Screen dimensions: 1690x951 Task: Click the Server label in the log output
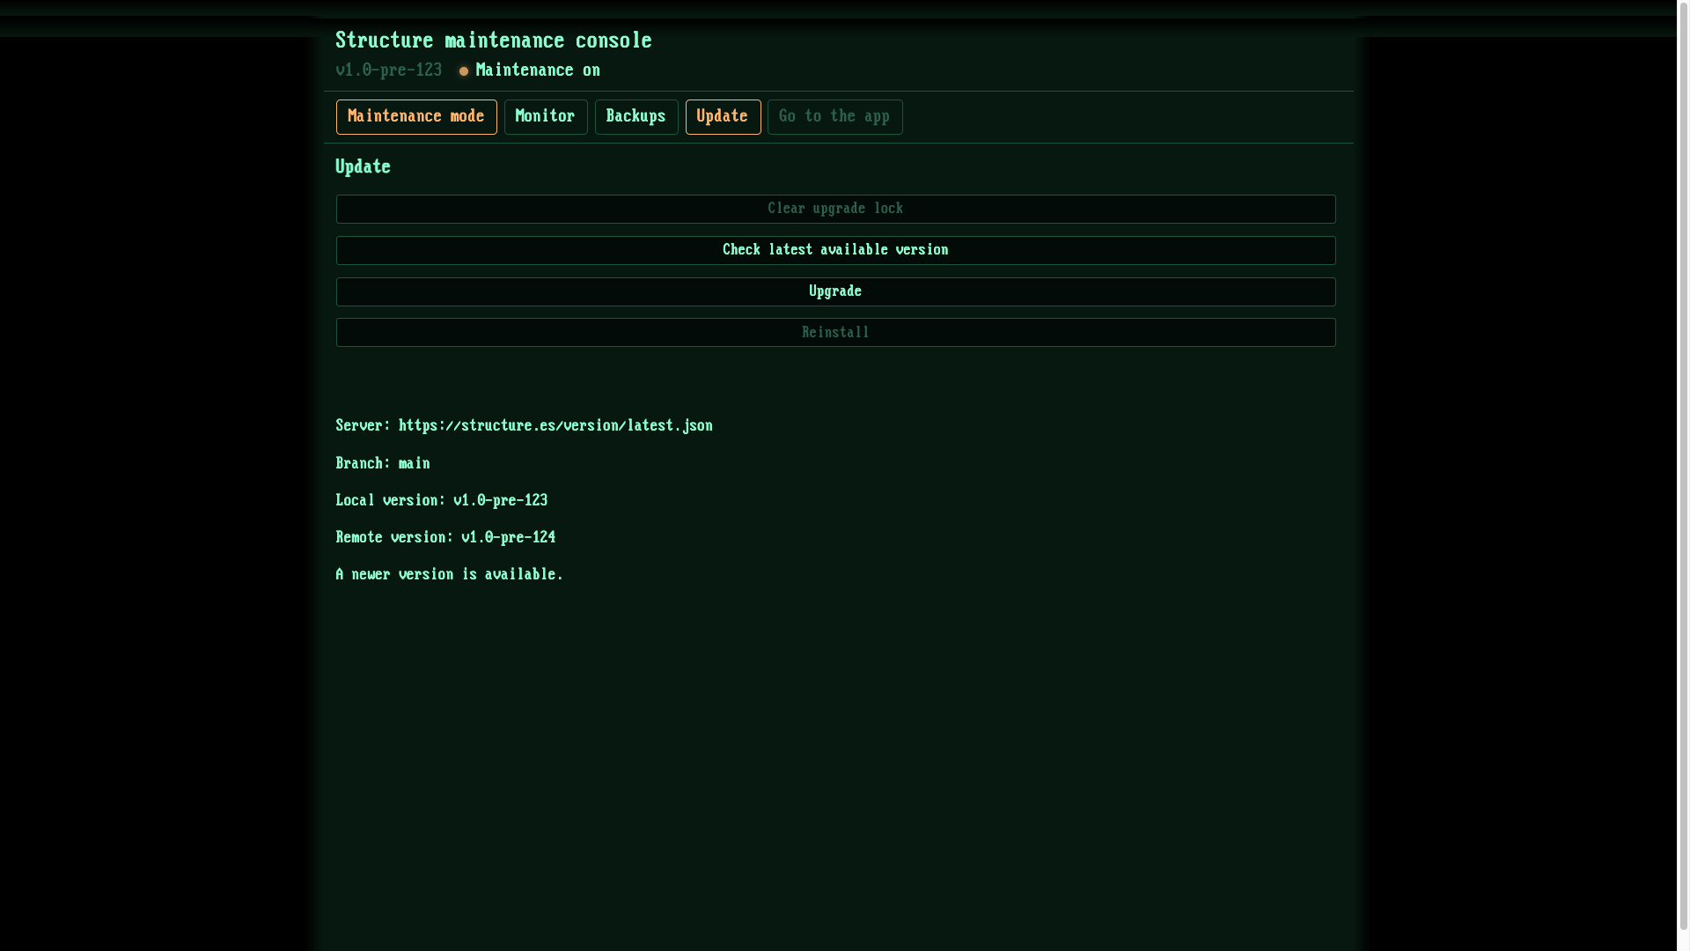pos(360,425)
